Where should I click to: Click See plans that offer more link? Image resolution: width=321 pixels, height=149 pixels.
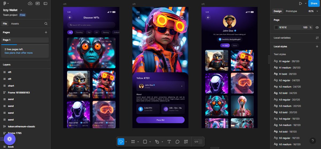[18, 53]
